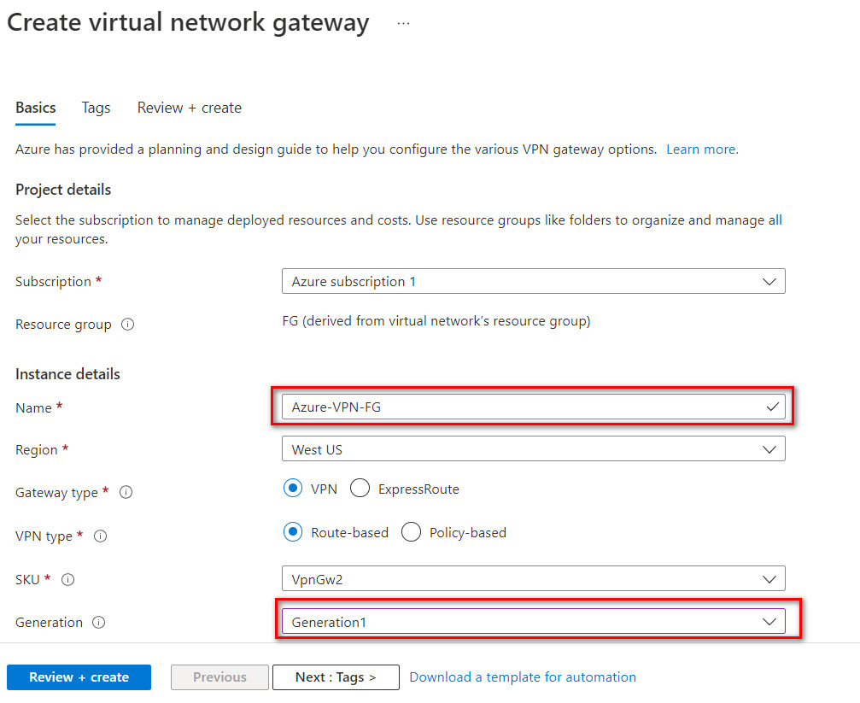The image size is (860, 703).
Task: Click the info icon next to SKU
Action: (67, 580)
